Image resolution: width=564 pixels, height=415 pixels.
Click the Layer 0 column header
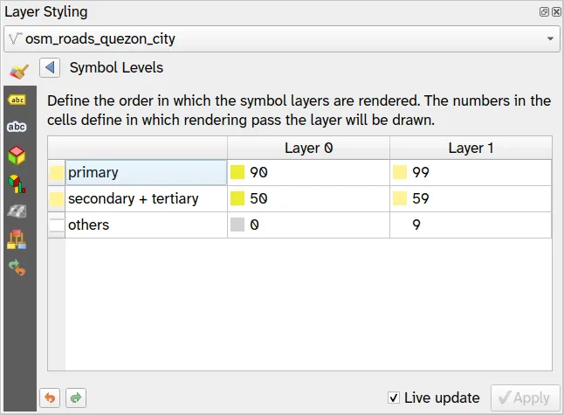[308, 148]
